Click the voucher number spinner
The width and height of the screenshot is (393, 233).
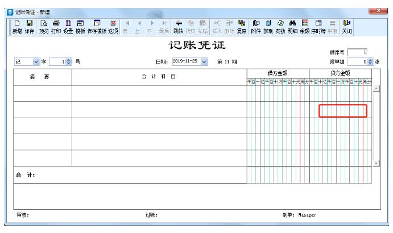[69, 61]
